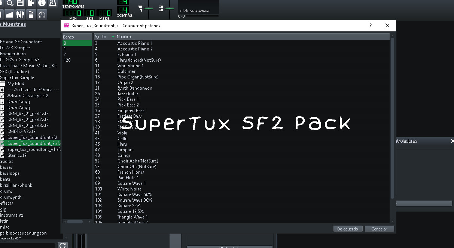454x248 pixels.
Task: Refresh the sample browser list
Action: tap(63, 245)
